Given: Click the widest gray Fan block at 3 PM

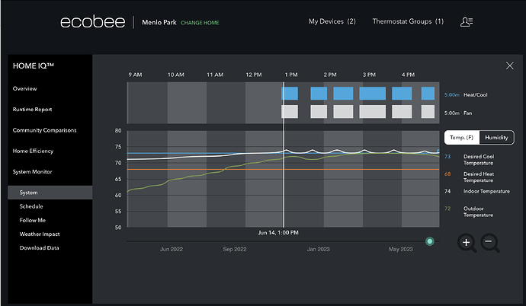Looking at the screenshot, I should (372, 111).
